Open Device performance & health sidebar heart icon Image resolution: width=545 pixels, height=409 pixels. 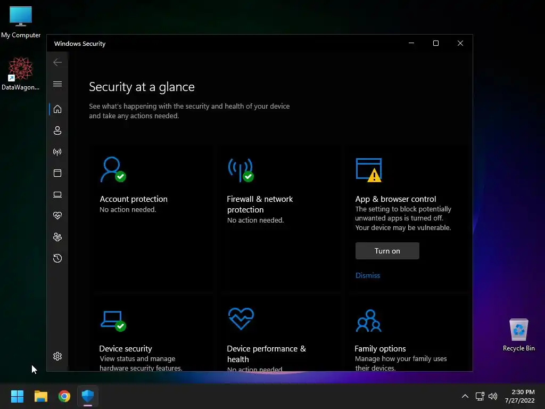click(x=57, y=216)
